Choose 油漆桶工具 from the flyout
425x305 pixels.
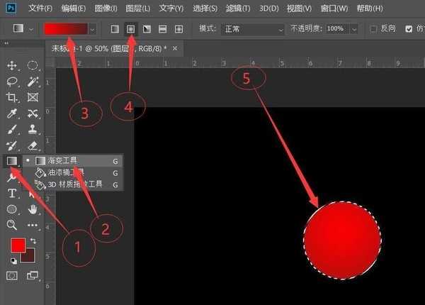[73, 172]
